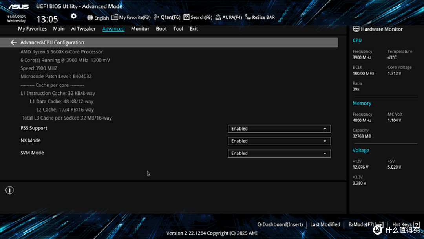Click the Advanced\CPU Configuration breadcrumb

[x=52, y=42]
